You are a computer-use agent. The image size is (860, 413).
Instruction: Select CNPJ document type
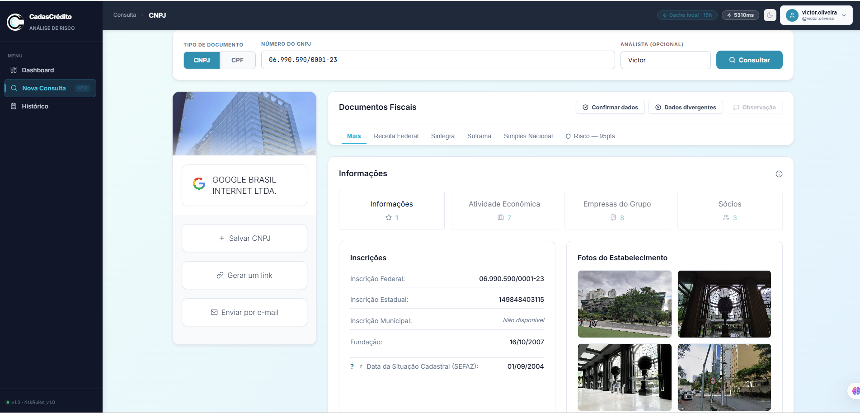(202, 60)
